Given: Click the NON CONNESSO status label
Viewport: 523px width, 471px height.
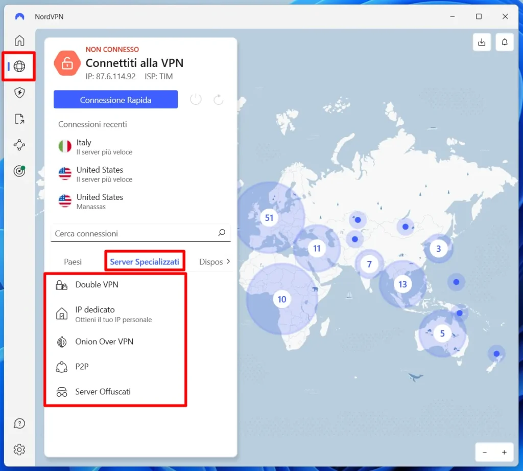Looking at the screenshot, I should pos(112,50).
